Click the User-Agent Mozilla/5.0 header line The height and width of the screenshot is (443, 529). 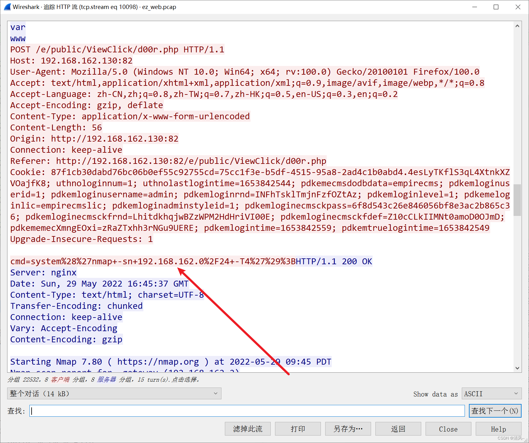point(245,72)
